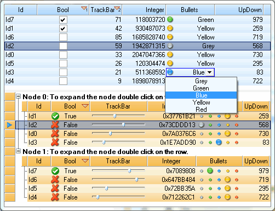The height and width of the screenshot is (211, 275).
Task: Click Integer cell 0x72BB35A
Action: (x=180, y=189)
